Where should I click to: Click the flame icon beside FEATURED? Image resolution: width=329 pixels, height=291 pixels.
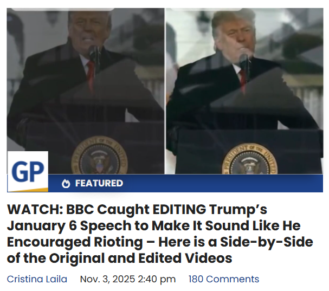coord(66,183)
